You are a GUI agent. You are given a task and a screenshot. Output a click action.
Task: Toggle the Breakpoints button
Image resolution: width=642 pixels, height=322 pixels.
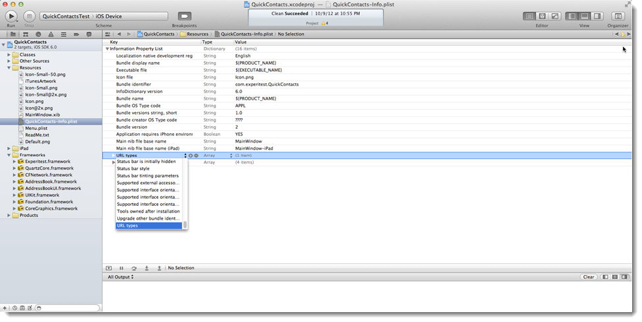[x=185, y=16]
